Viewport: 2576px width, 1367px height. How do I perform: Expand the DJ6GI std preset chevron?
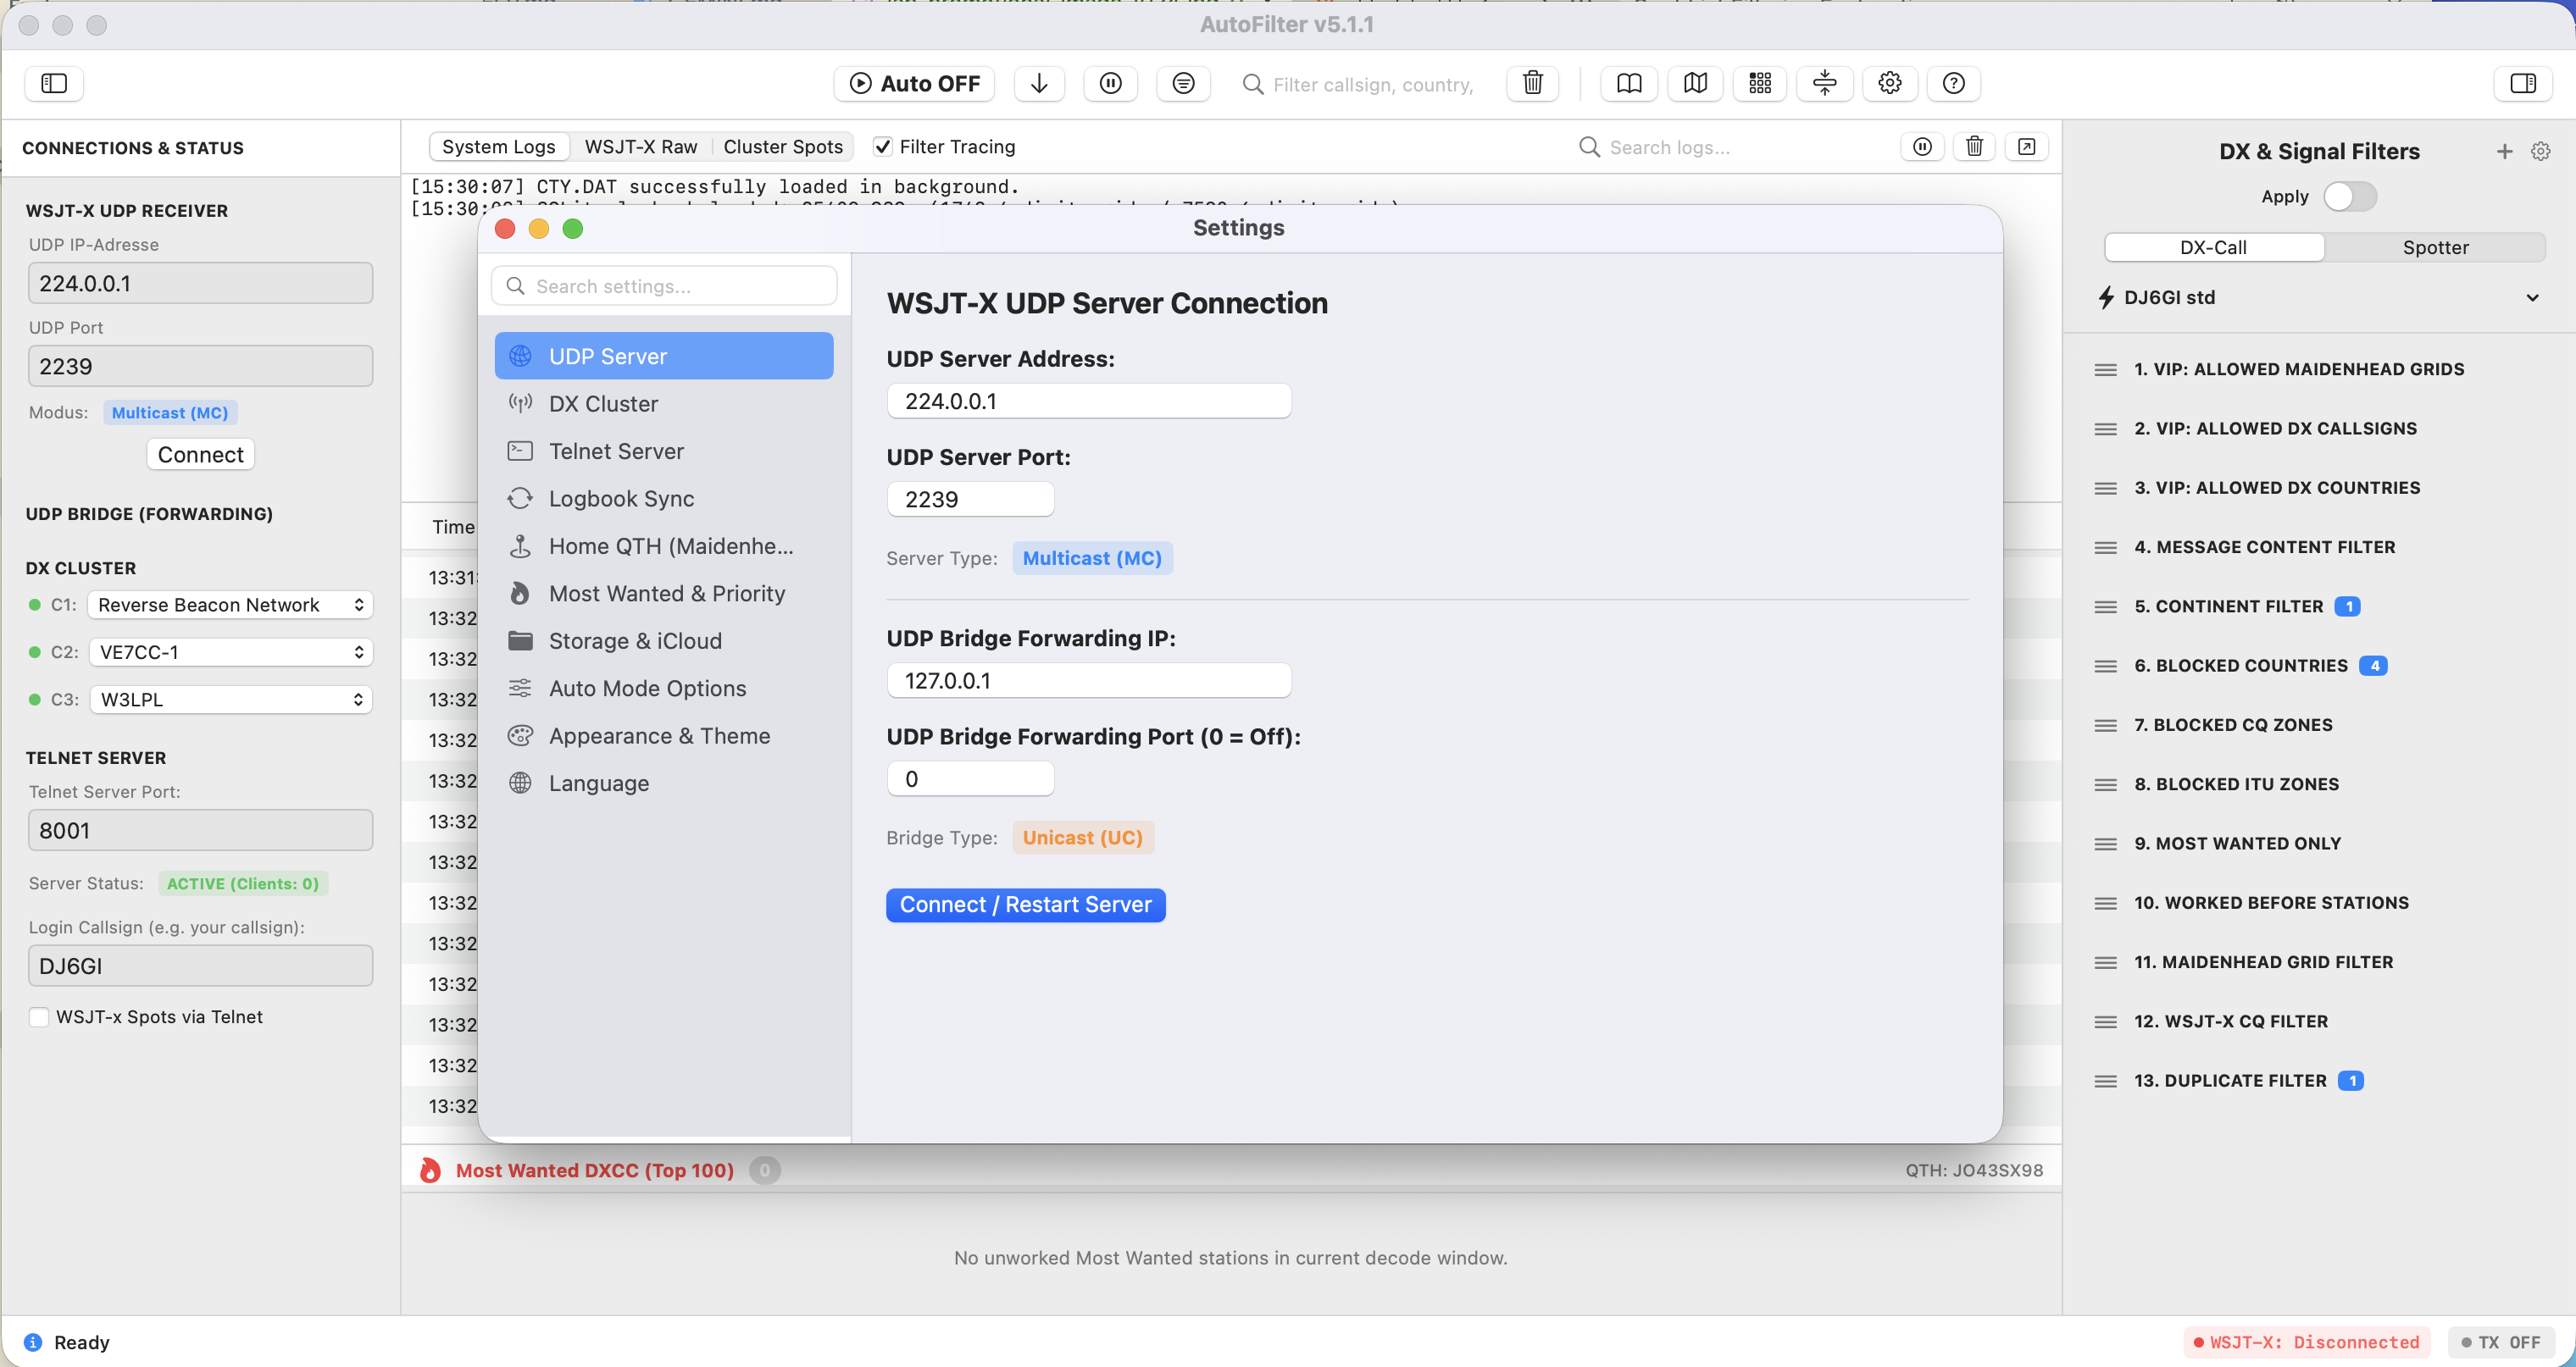(2532, 298)
